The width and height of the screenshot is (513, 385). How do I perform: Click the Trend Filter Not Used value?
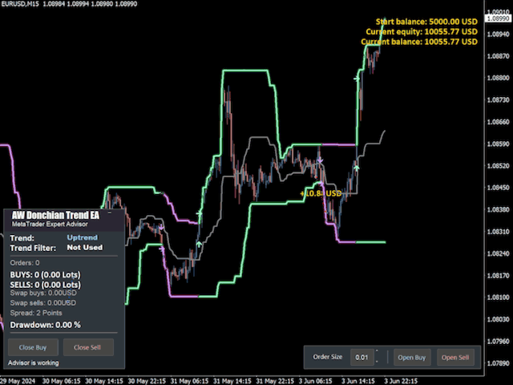click(x=84, y=248)
